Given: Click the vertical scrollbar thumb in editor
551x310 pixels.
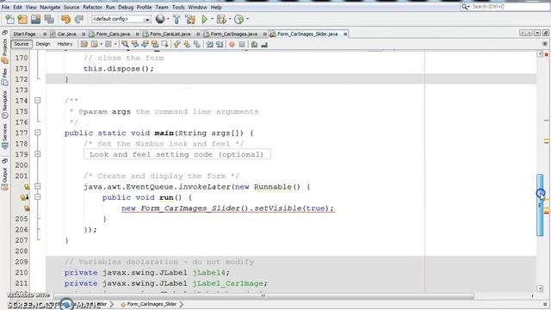Looking at the screenshot, I should (x=540, y=205).
